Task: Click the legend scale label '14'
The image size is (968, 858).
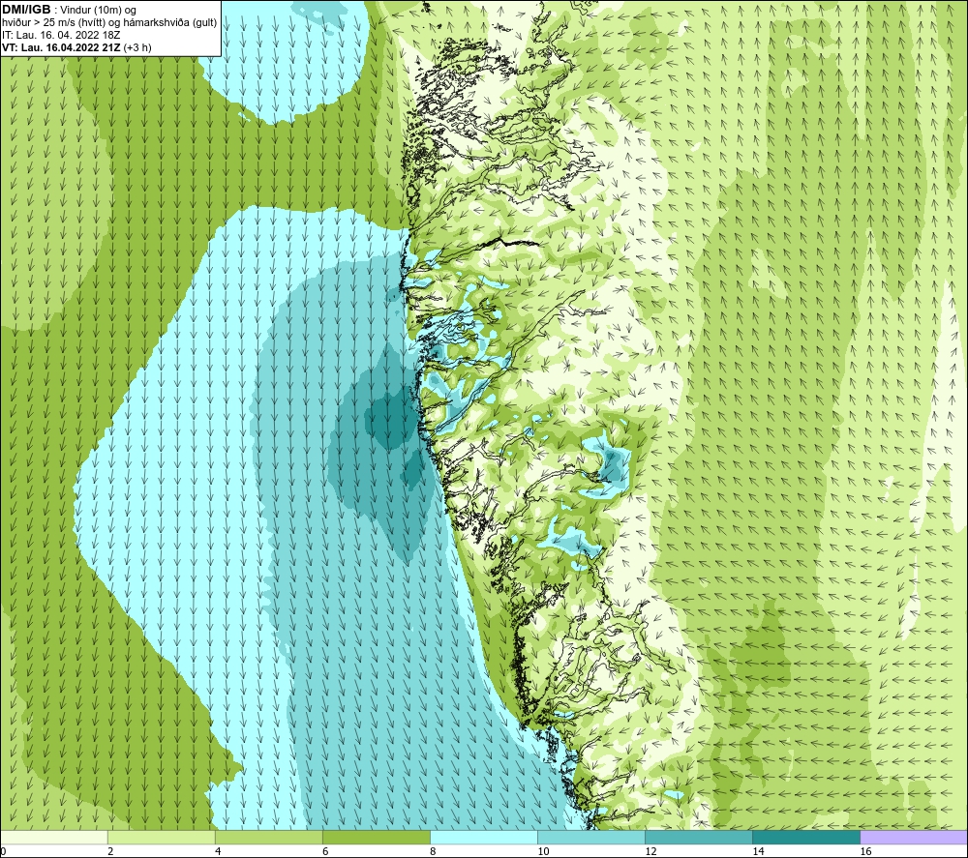Action: point(758,851)
